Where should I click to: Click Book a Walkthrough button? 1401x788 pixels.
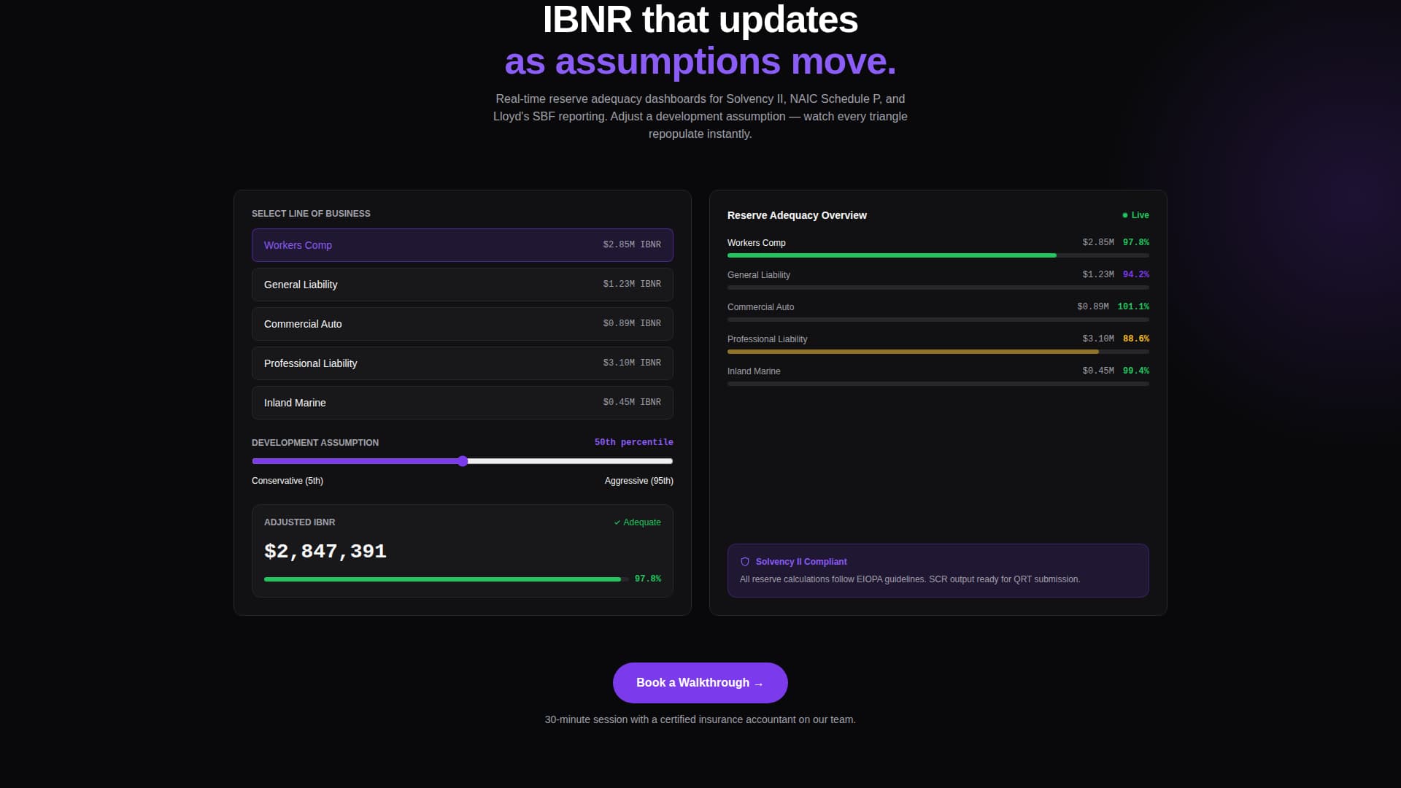click(700, 683)
